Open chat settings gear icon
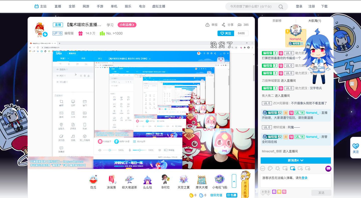The height and width of the screenshot is (198, 361). click(x=308, y=168)
